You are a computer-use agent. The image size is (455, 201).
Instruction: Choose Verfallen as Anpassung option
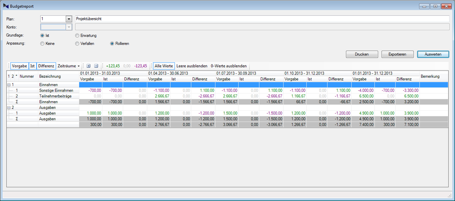pyautogui.click(x=77, y=43)
